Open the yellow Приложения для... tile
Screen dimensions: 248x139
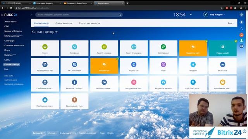click(223, 84)
